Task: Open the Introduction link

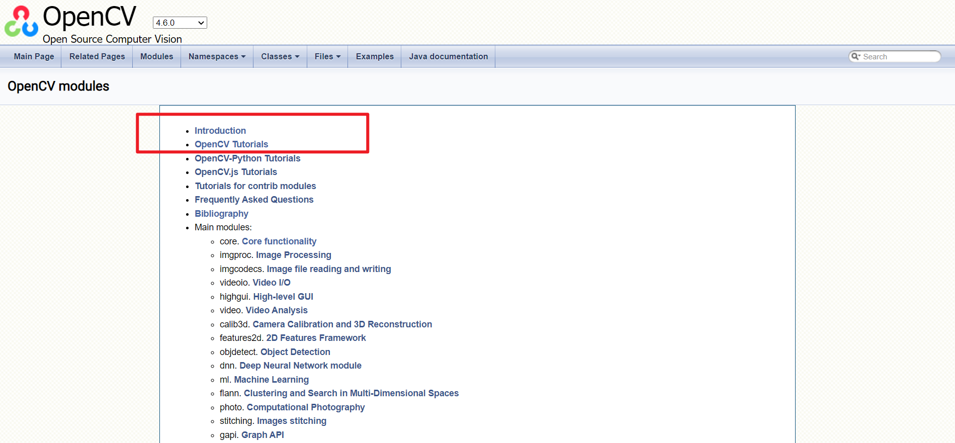Action: click(x=220, y=131)
